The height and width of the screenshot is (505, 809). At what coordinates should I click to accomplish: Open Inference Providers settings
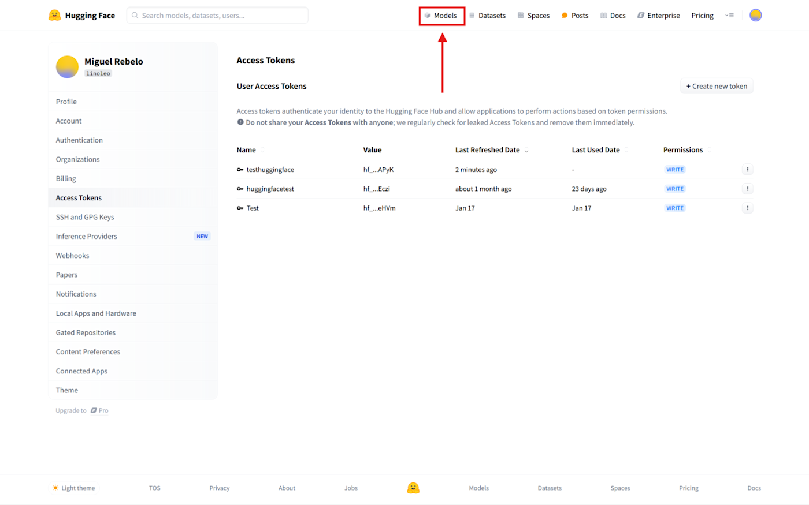[133, 236]
